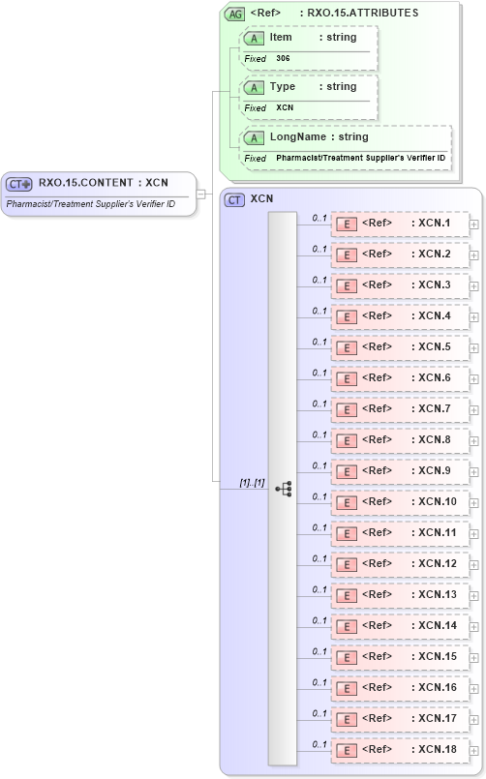Expand the XCN.18 element
486x779 pixels.
click(473, 751)
